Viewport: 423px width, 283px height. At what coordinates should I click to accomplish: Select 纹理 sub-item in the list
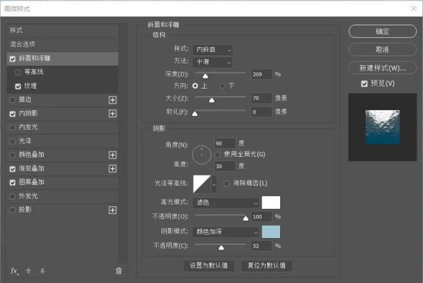coord(62,86)
